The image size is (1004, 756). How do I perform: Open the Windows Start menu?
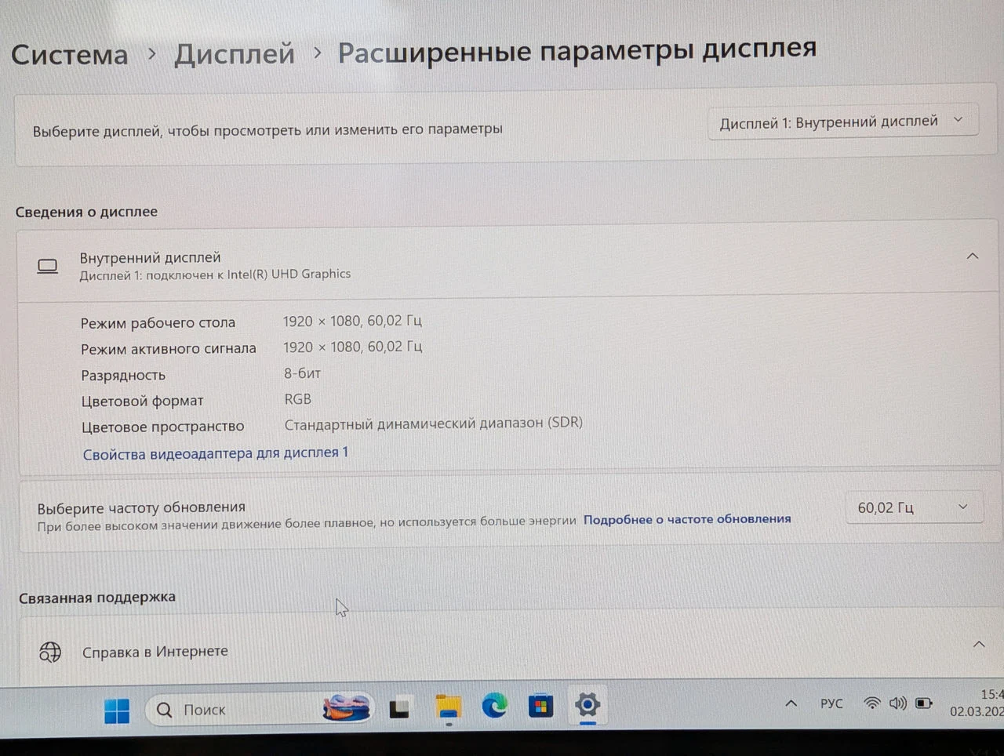tap(117, 711)
